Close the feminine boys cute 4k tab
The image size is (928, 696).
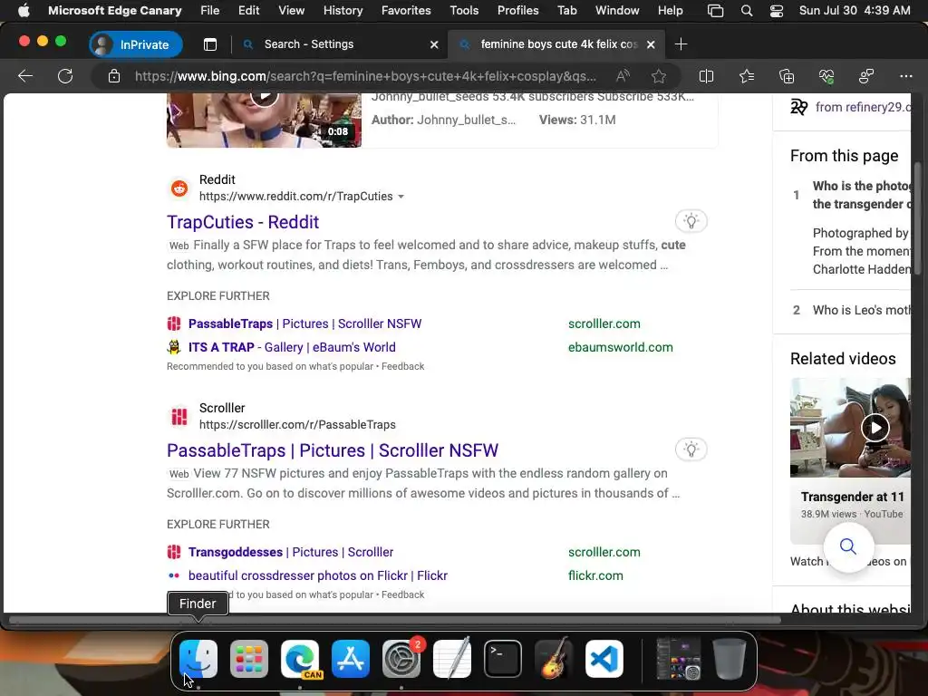click(651, 44)
